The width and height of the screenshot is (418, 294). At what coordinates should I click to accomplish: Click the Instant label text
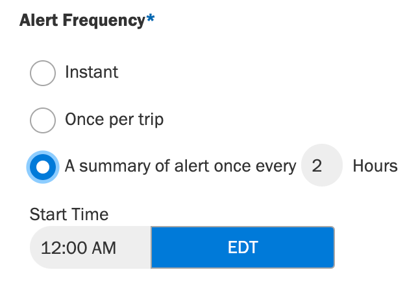(92, 72)
